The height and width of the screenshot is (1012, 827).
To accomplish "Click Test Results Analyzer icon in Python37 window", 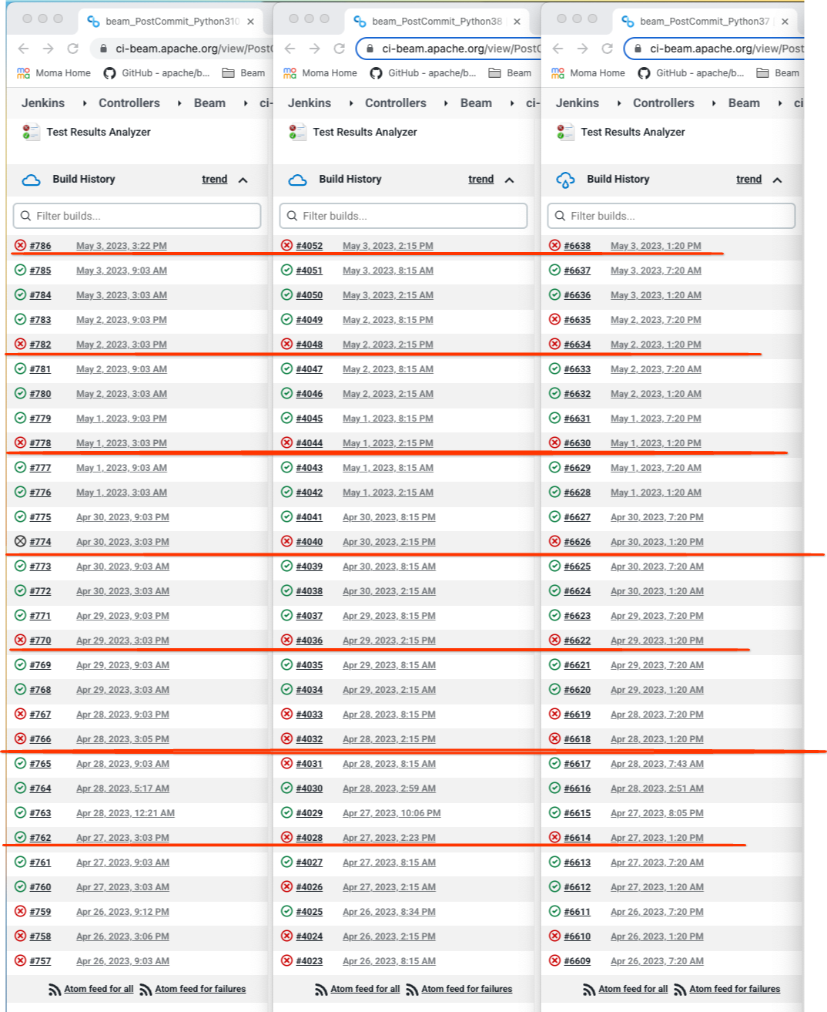I will click(x=565, y=132).
